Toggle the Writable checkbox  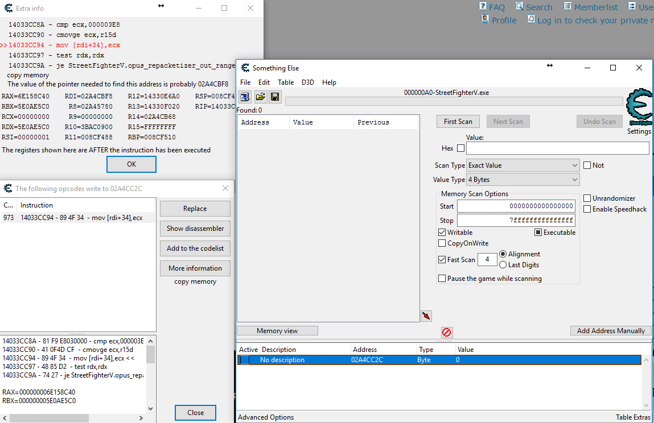(x=442, y=233)
